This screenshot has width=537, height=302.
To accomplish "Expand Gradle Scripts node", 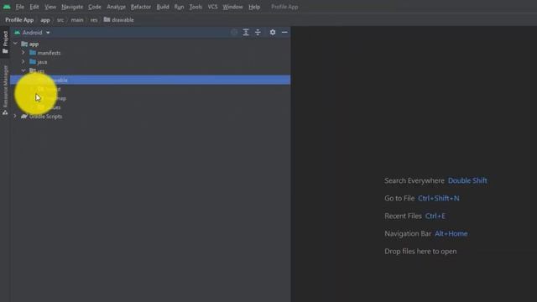I will tap(15, 116).
